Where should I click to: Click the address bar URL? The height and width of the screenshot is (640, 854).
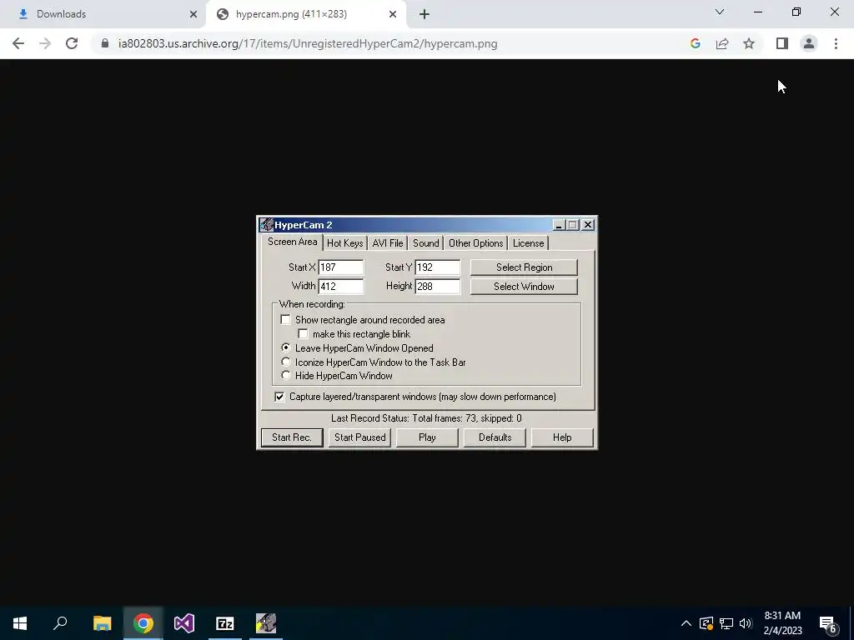pos(308,43)
